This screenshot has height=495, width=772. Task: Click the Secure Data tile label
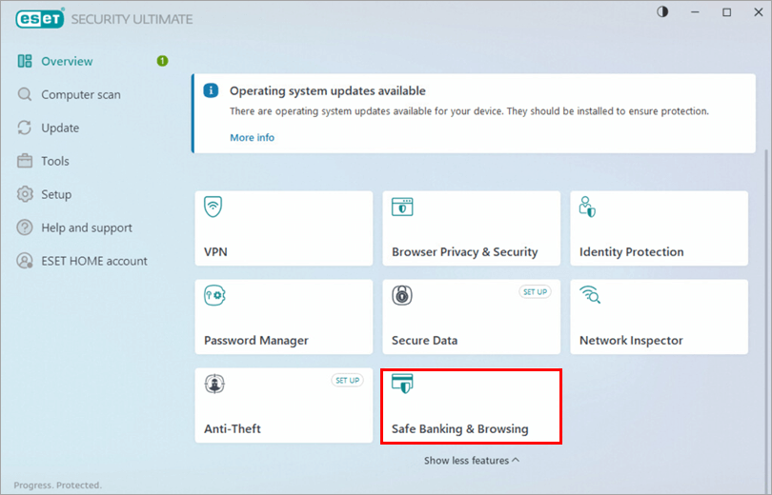(424, 340)
